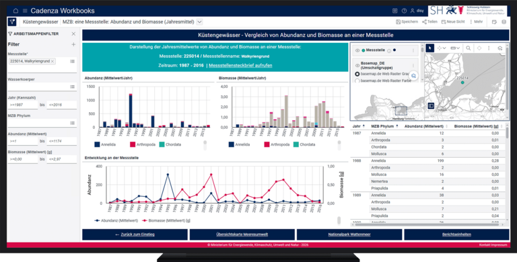Screen dimensions: 517x262
Task: Click the Biomasse minimum >=0,00 field
Action: [23, 159]
